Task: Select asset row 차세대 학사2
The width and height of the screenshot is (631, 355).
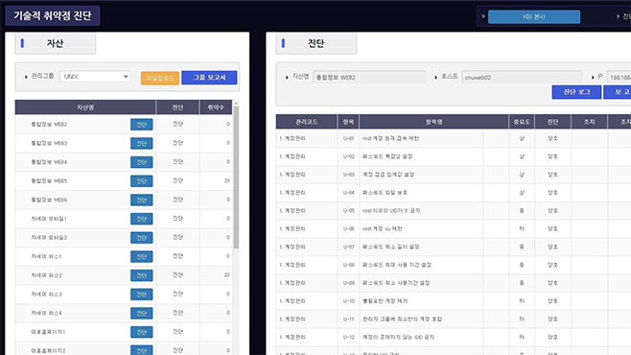Action: click(124, 275)
